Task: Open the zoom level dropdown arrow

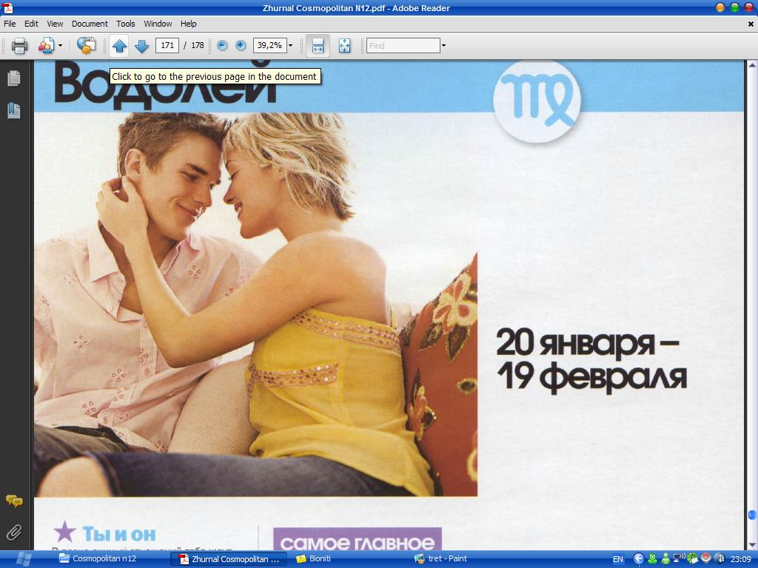Action: pos(290,45)
